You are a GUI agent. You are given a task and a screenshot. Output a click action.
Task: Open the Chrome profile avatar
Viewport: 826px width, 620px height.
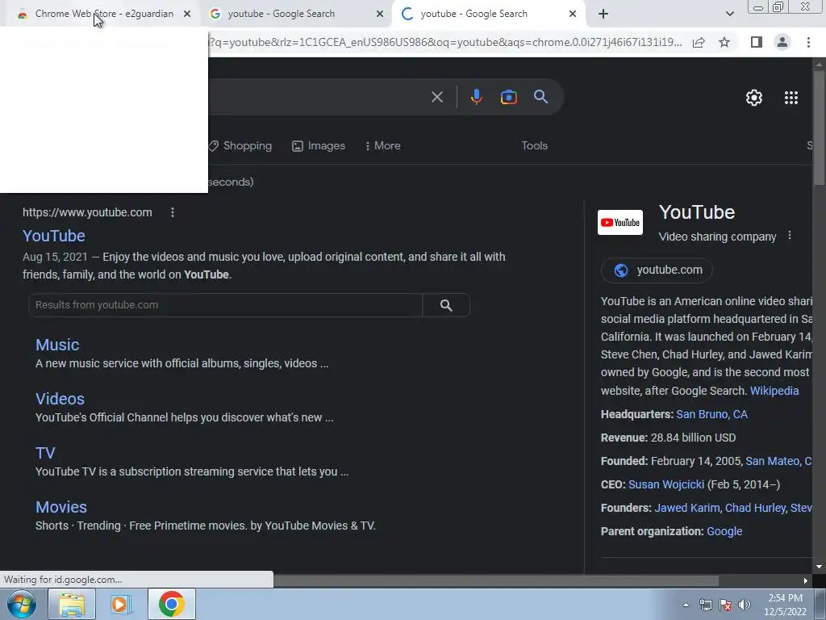coord(782,42)
